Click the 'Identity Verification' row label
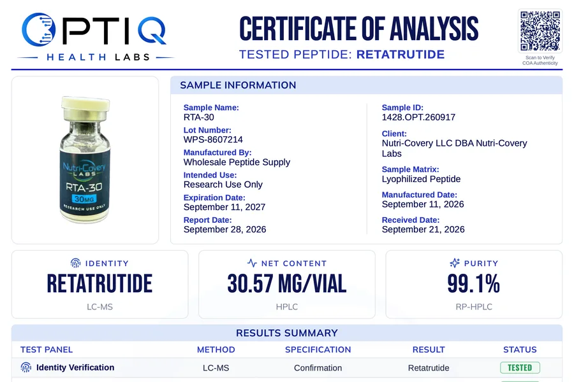The width and height of the screenshot is (574, 382). (x=75, y=367)
